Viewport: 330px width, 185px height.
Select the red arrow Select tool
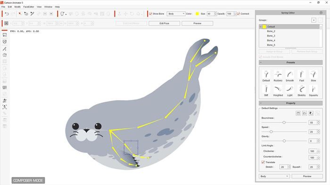coord(20,14)
